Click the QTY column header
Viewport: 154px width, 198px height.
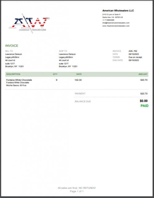click(55, 74)
